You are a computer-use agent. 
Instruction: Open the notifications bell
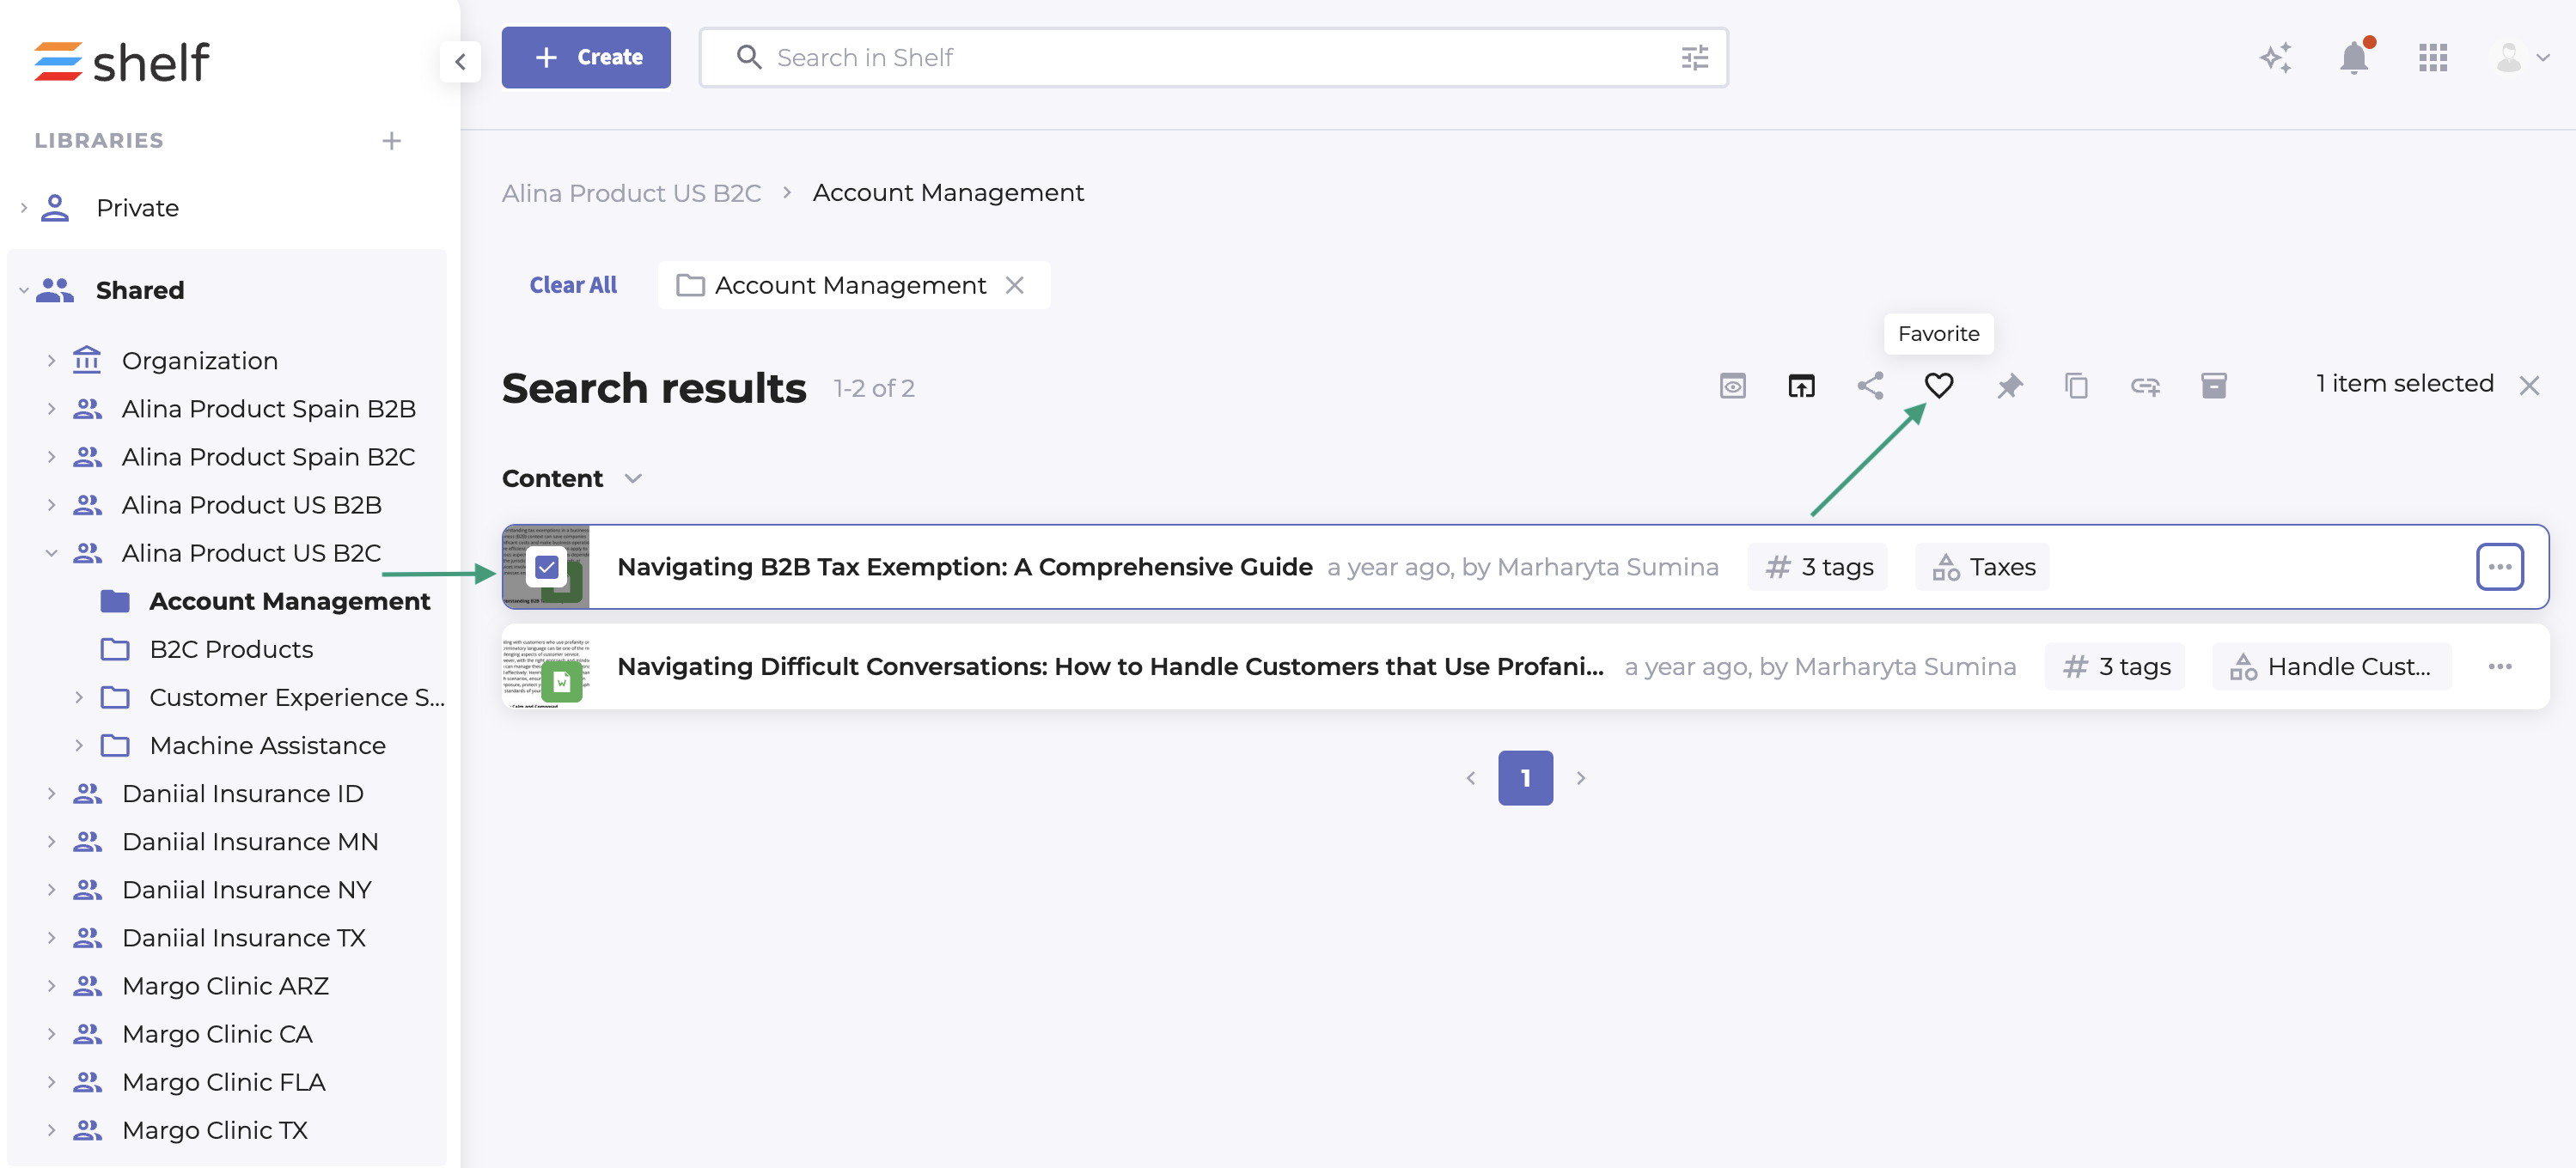pos(2353,58)
